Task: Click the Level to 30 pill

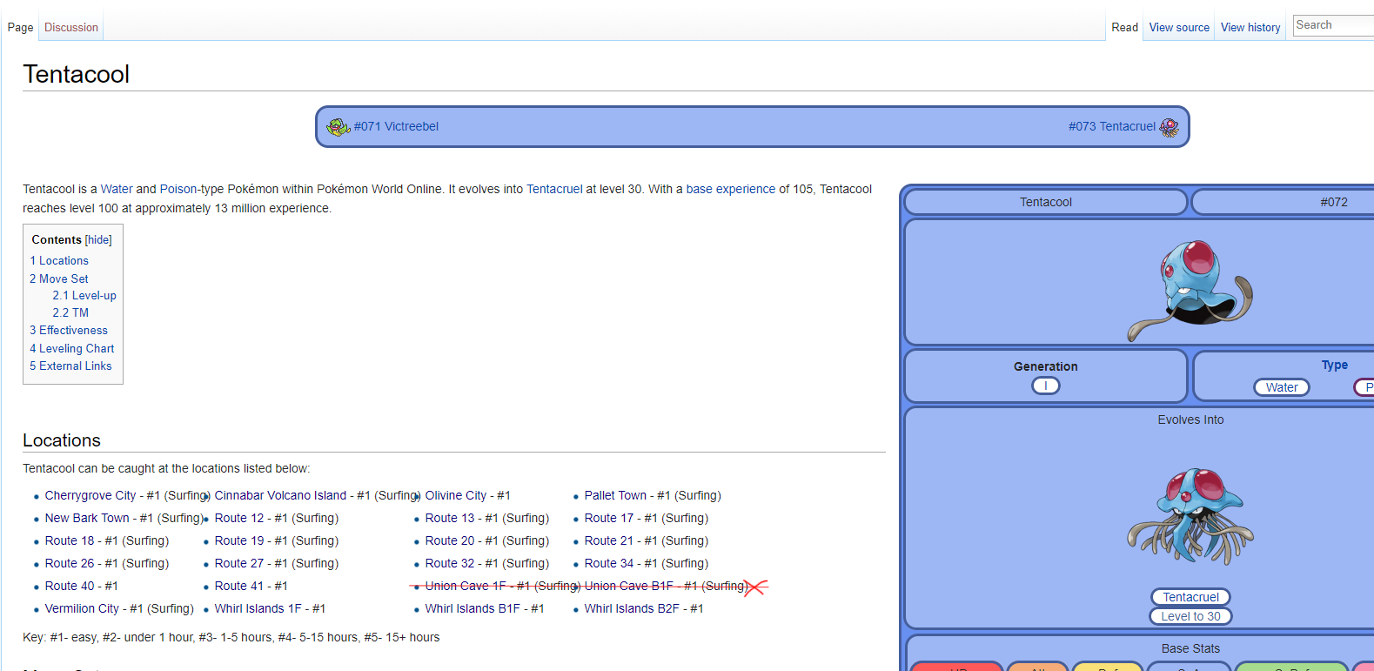Action: (1190, 616)
